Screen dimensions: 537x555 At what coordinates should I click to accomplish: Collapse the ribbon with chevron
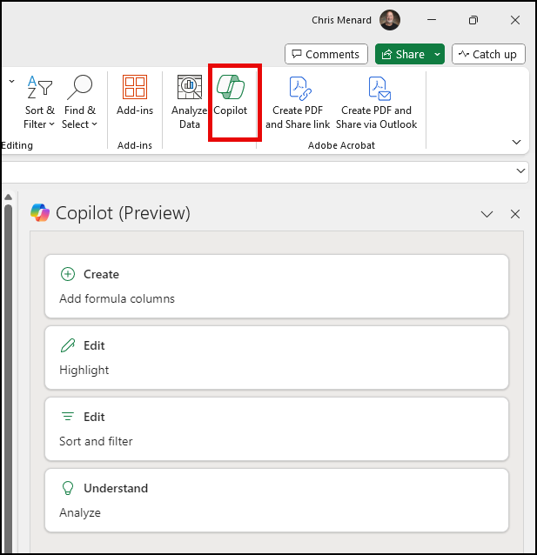(516, 143)
